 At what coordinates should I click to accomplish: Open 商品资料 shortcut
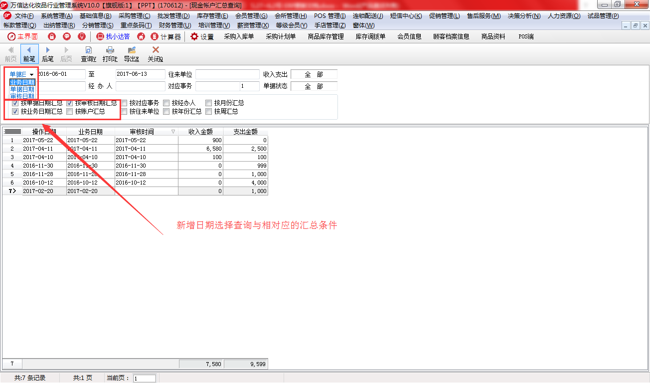493,36
